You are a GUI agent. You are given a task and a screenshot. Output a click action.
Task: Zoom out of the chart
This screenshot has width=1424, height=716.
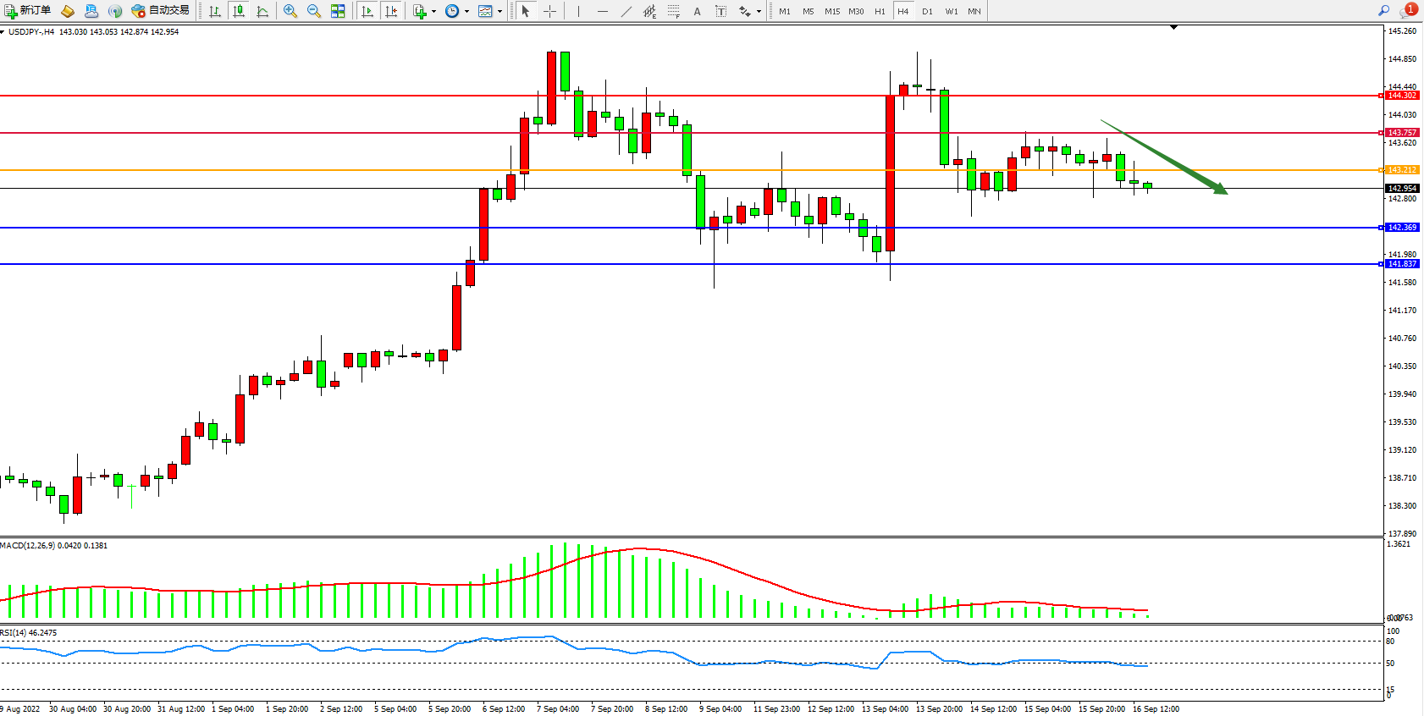tap(314, 11)
